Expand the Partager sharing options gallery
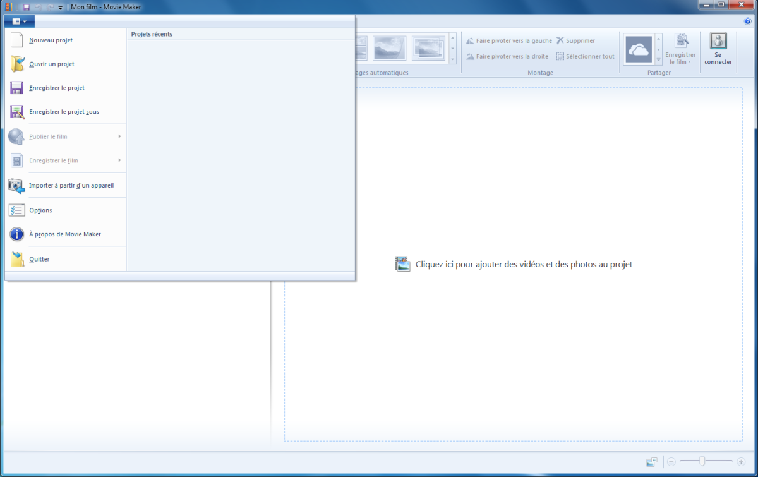Screen dimensions: 758x477 tap(659, 59)
